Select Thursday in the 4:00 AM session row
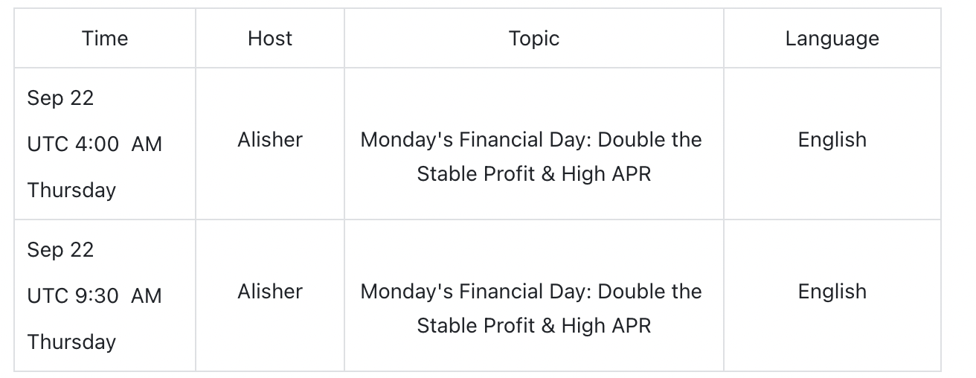Image resolution: width=976 pixels, height=378 pixels. [71, 190]
